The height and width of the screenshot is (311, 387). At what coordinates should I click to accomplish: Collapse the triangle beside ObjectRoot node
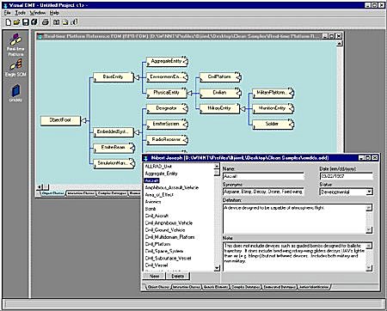point(84,120)
